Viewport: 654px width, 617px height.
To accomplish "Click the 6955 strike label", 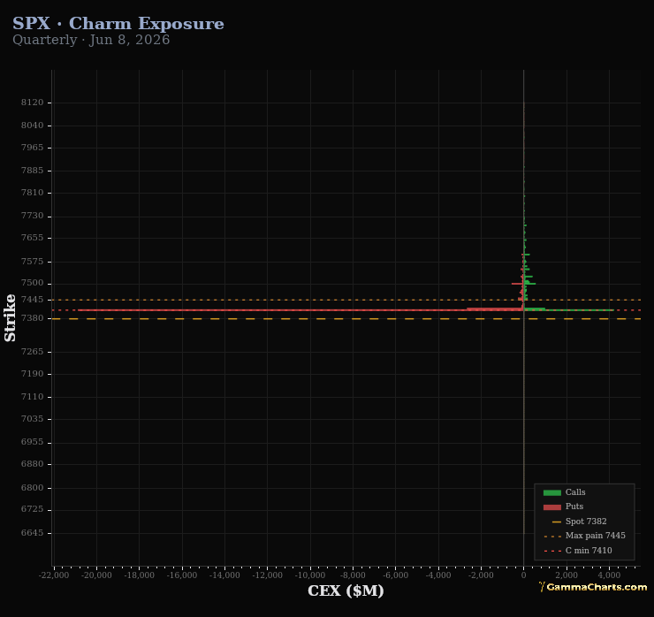I will pos(33,442).
